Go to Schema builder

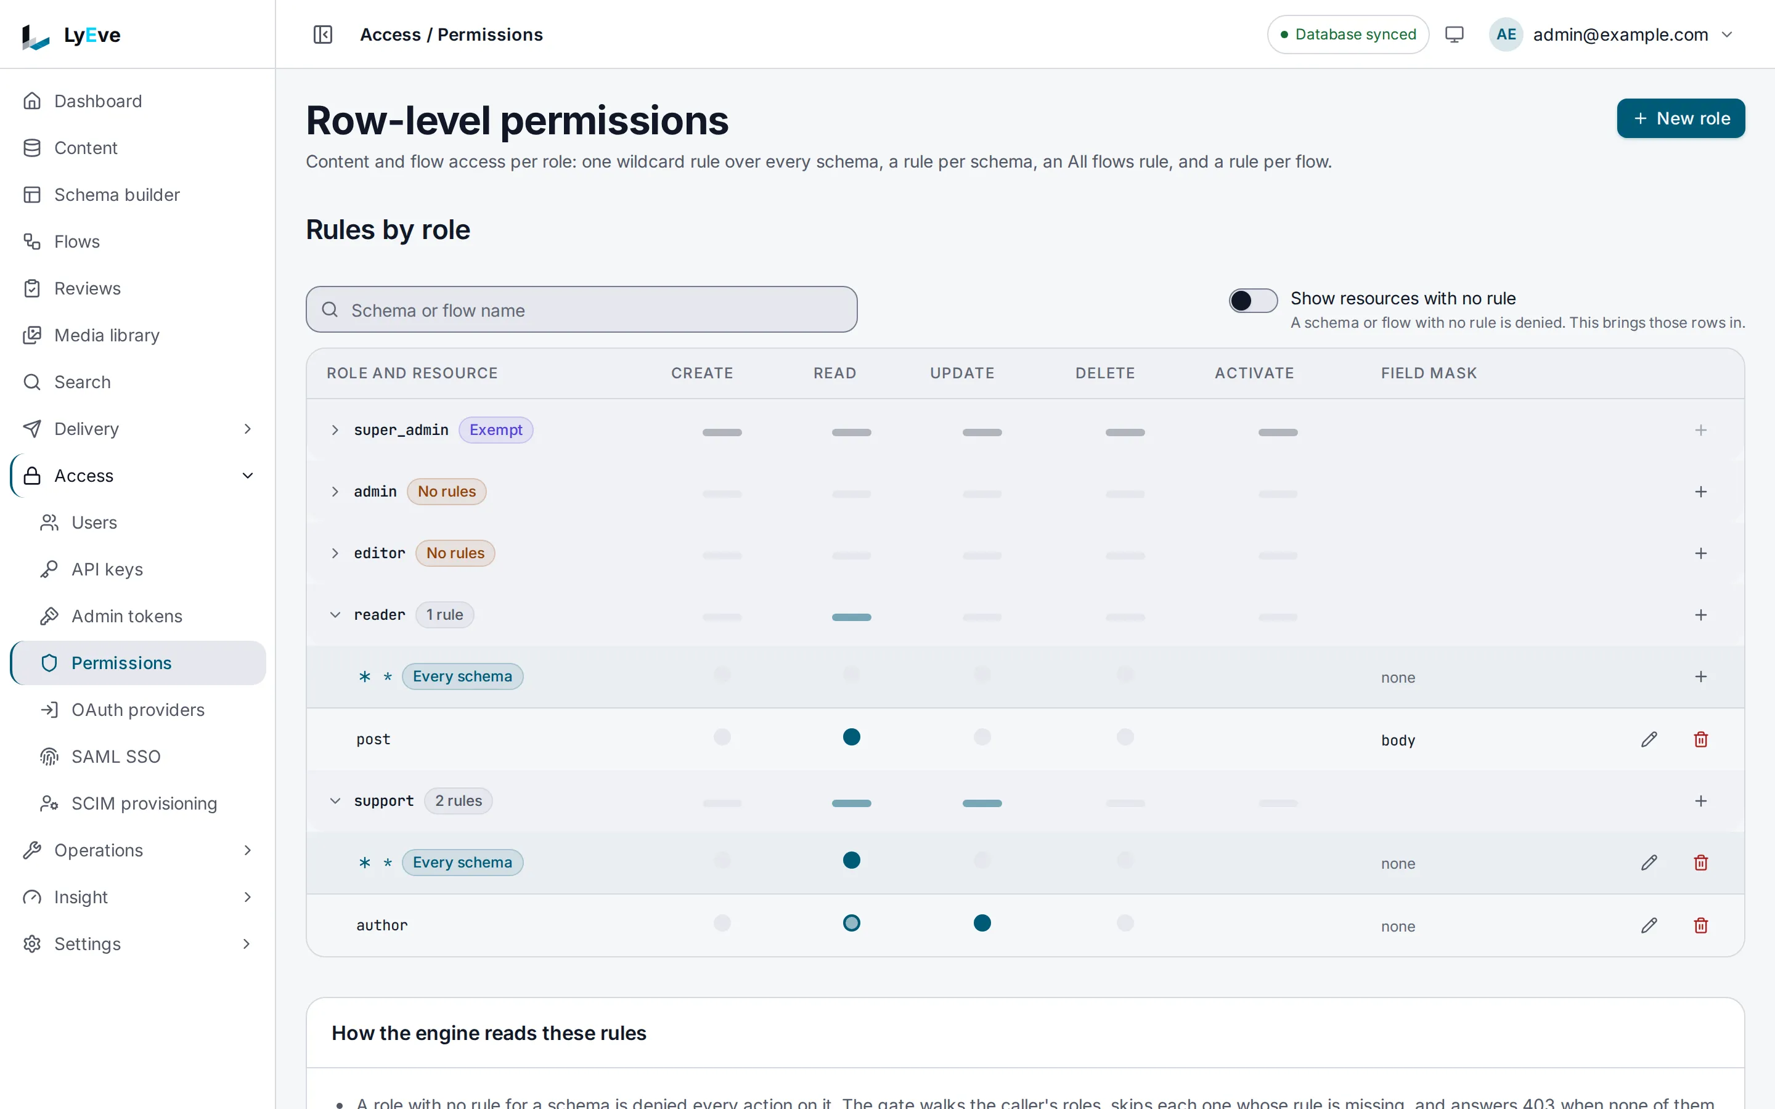pyautogui.click(x=138, y=194)
